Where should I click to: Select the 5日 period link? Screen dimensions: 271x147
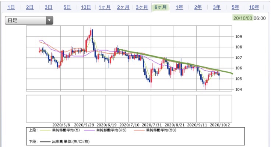[x=67, y=7]
